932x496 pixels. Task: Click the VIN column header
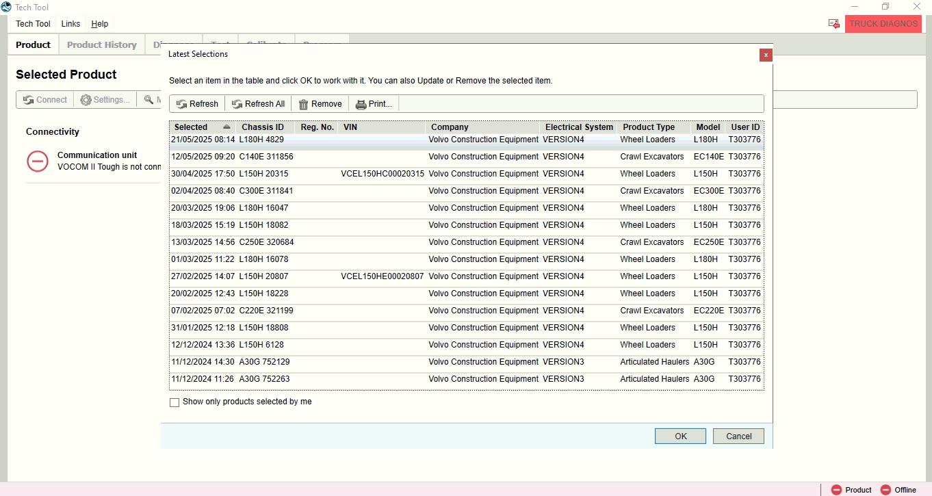point(383,127)
